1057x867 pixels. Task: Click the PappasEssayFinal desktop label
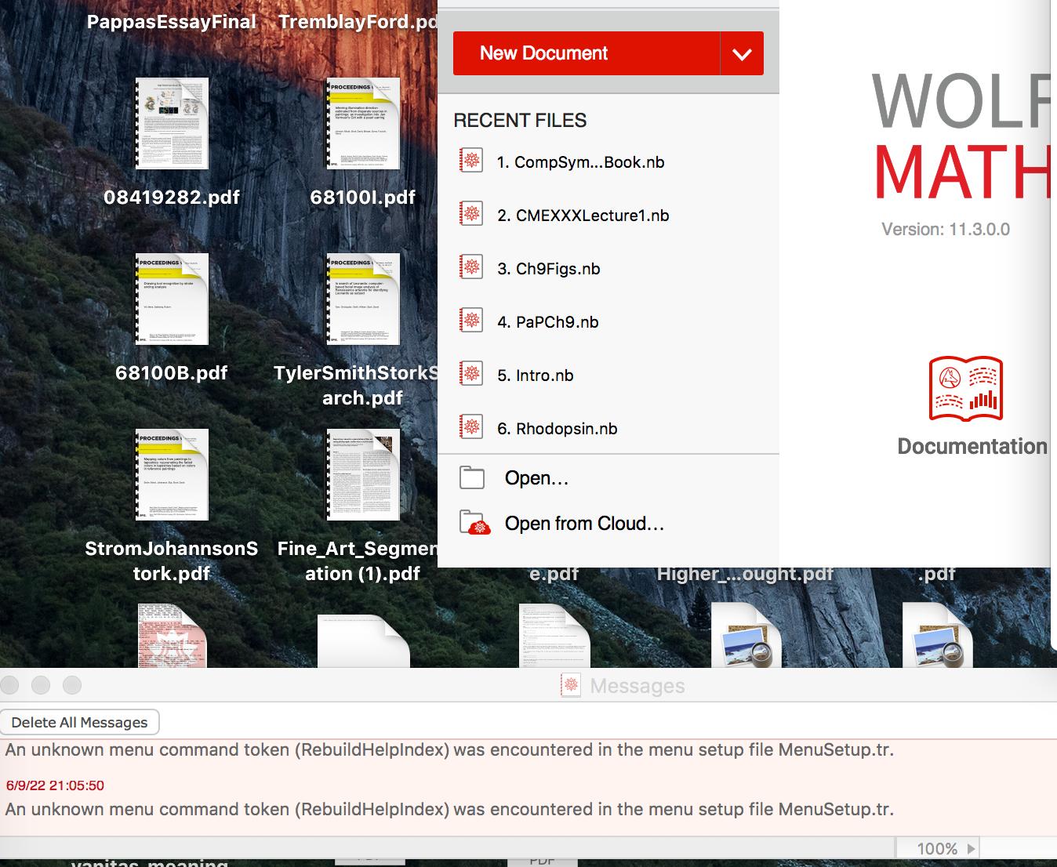click(x=172, y=21)
